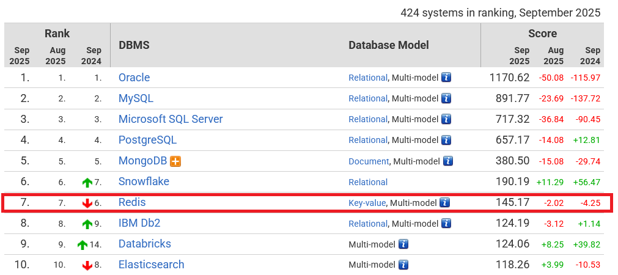The width and height of the screenshot is (618, 275).
Task: Click the Relational link in Snowflake row
Action: (368, 182)
